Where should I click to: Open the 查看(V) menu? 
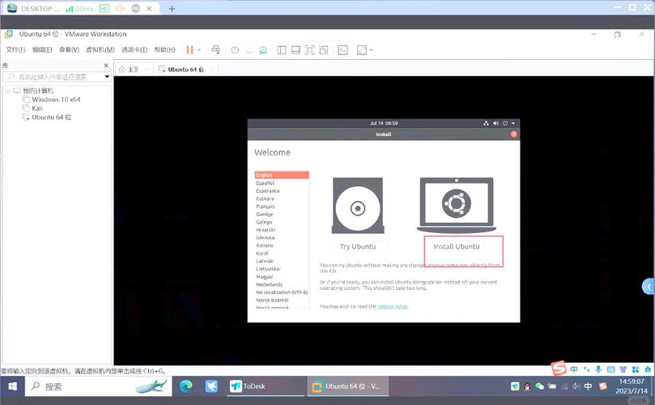click(x=69, y=49)
